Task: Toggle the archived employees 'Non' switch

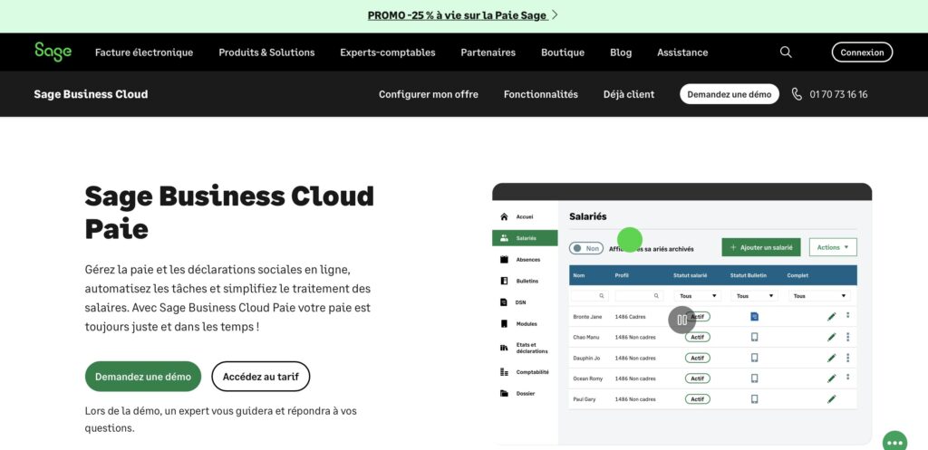Action: (586, 248)
